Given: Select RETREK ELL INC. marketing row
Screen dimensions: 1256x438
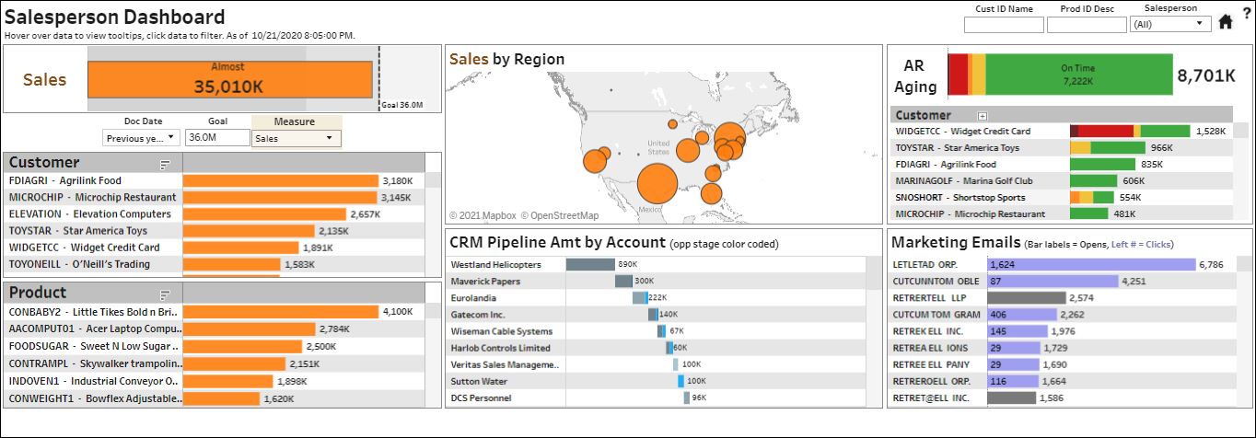Looking at the screenshot, I should pos(1062,330).
